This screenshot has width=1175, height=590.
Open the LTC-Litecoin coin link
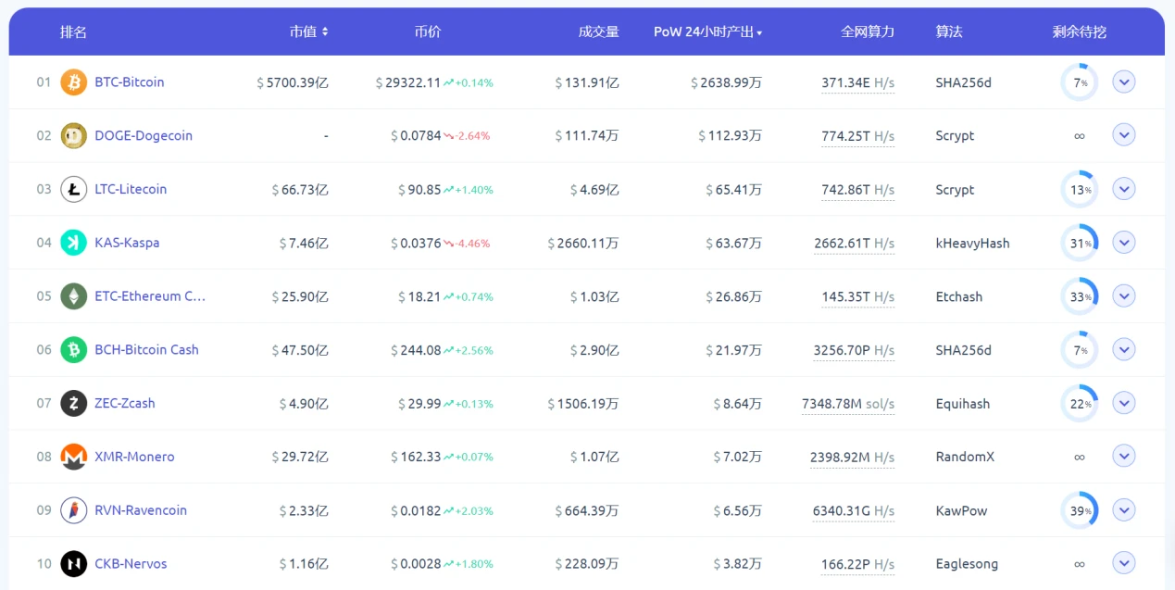(x=131, y=190)
